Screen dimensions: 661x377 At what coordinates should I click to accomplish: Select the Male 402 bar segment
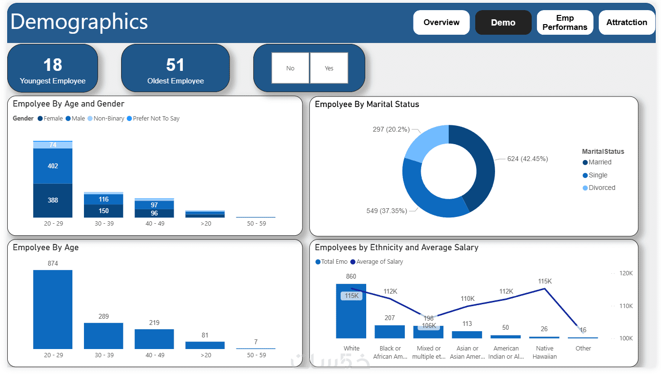[x=53, y=166]
